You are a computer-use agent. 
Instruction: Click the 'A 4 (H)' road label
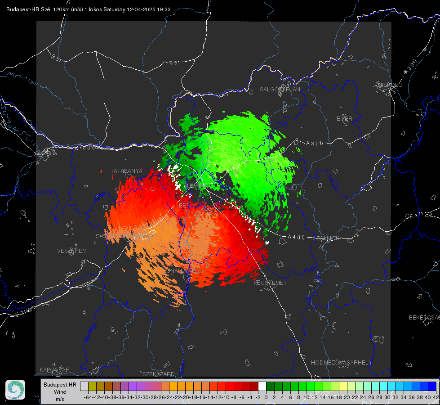296,237
